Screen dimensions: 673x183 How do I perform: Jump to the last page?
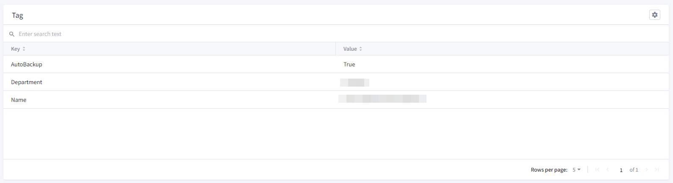657,169
